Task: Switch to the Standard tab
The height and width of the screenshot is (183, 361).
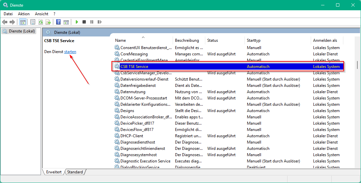Action: click(75, 172)
